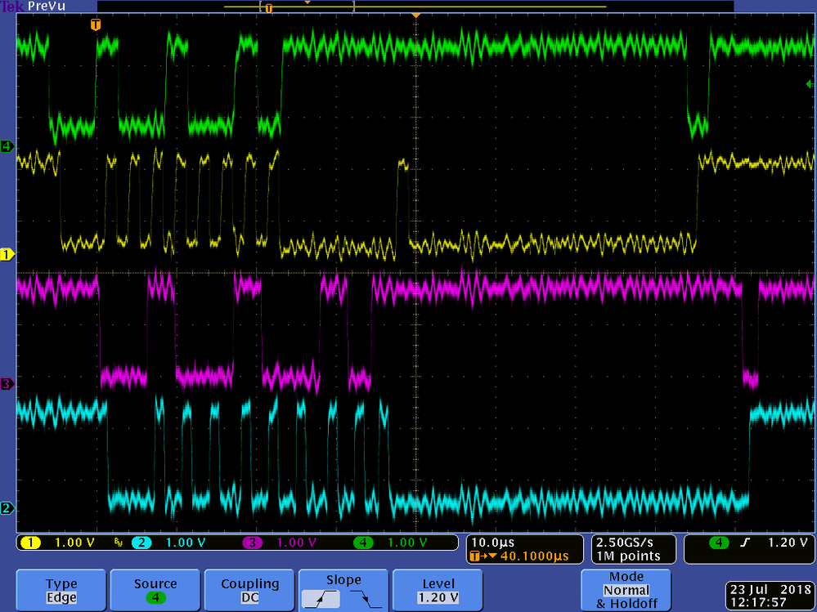Click channel 1 scale value 1.00 V

tap(74, 543)
